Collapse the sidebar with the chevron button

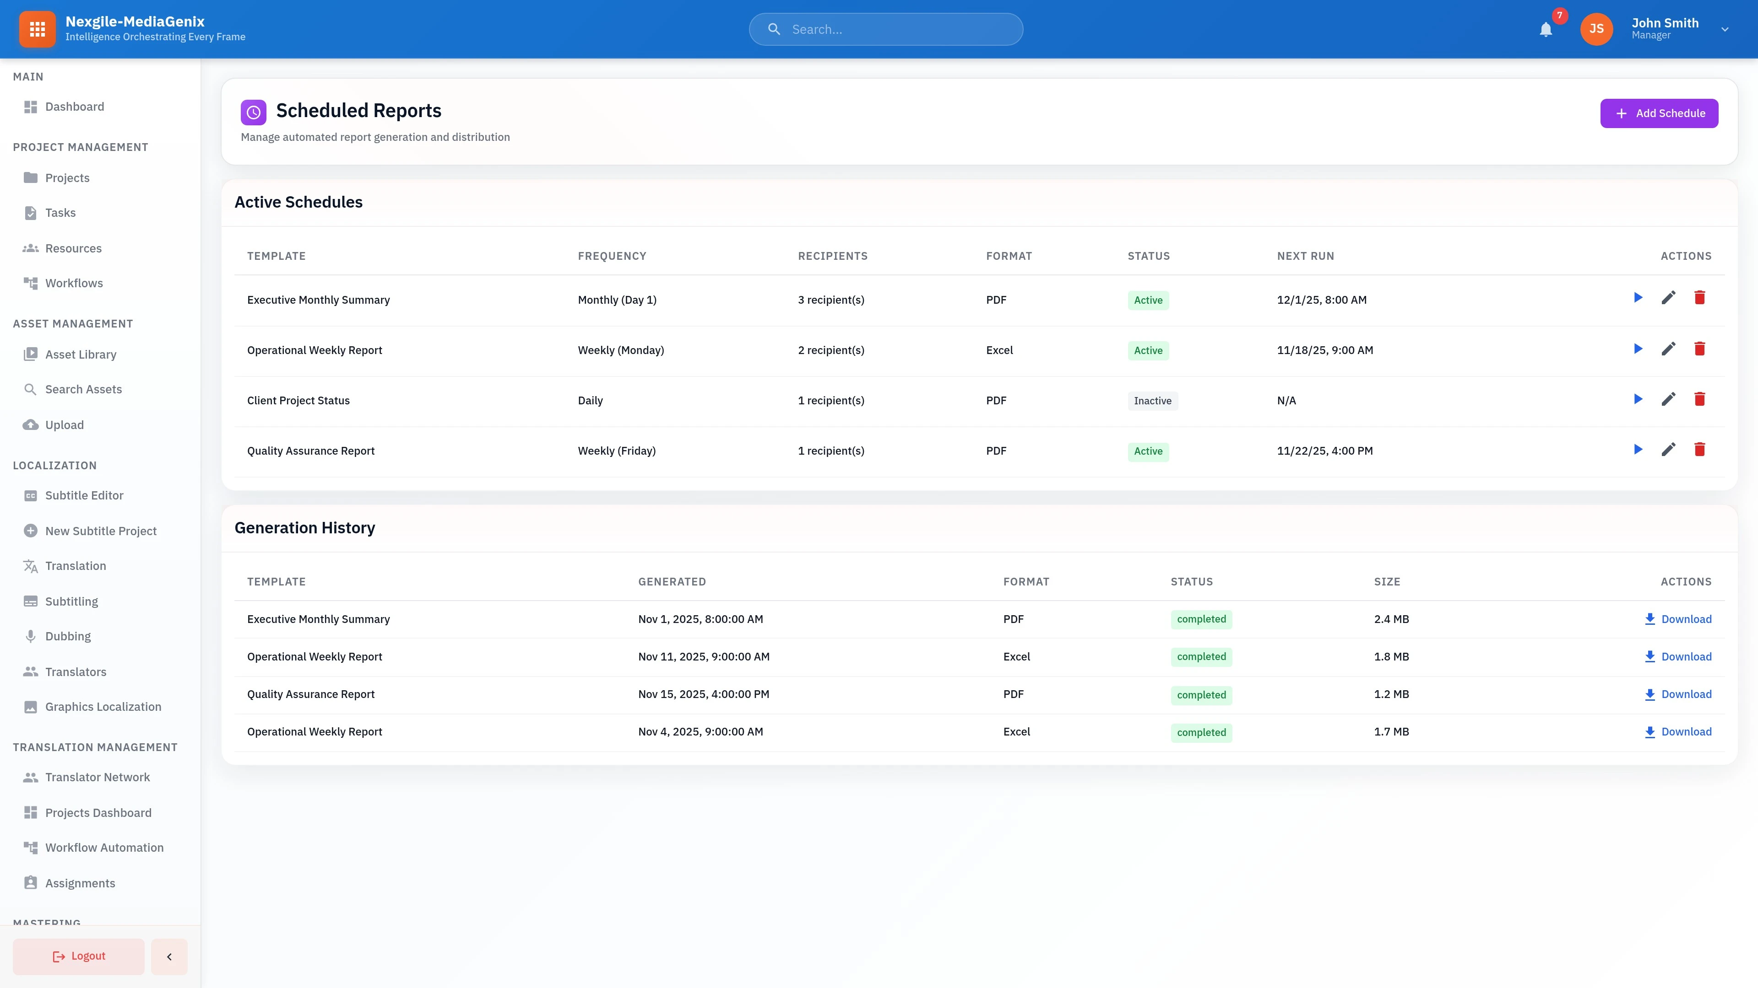[168, 956]
